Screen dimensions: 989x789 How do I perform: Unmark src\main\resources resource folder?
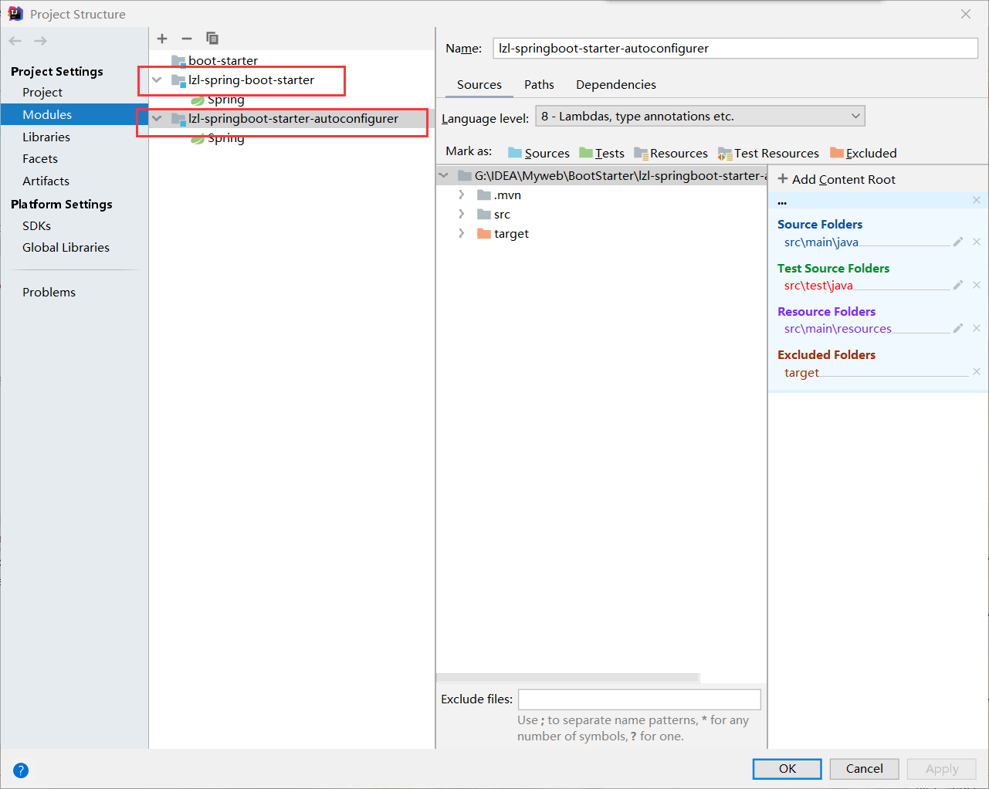(977, 328)
